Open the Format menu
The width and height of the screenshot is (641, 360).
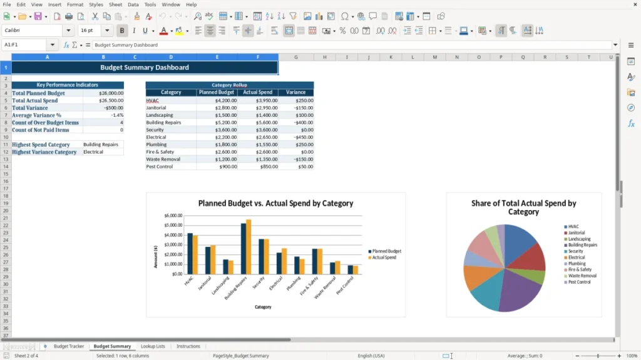[x=75, y=4]
